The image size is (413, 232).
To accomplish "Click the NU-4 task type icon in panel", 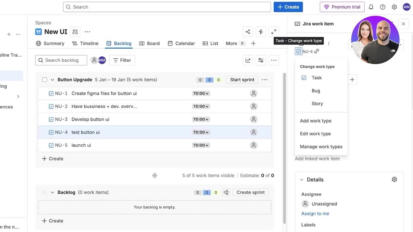I will [298, 51].
